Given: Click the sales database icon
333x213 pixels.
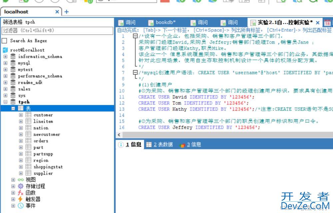Looking at the screenshot, I should (x=13, y=89).
